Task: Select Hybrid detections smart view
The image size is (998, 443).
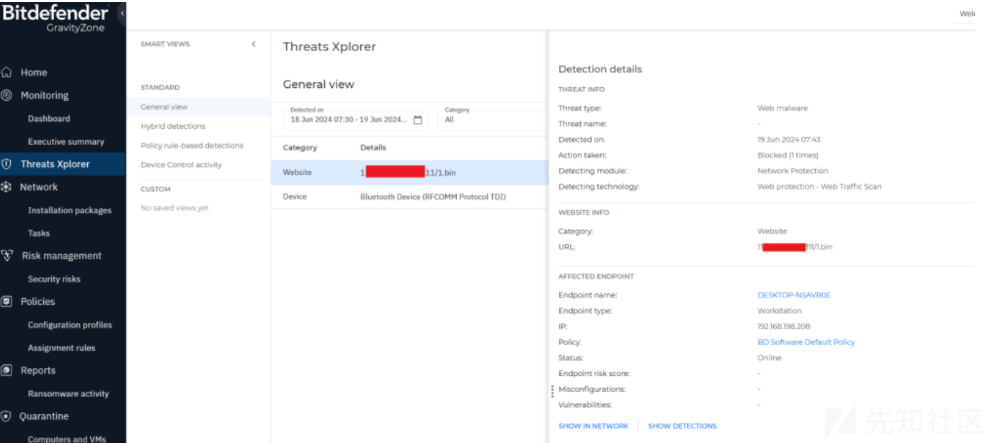Action: click(173, 126)
